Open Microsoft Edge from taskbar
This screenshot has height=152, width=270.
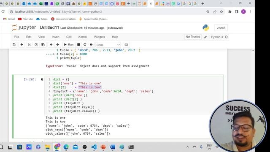pos(66,147)
